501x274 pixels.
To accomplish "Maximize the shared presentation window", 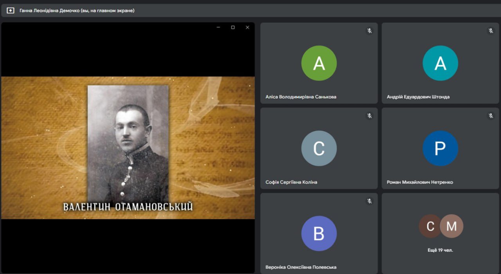I will [233, 27].
